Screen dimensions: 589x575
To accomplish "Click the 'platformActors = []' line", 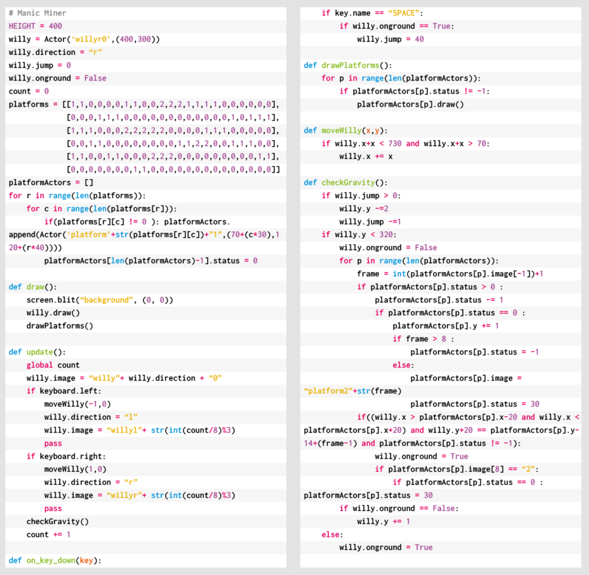I will coord(51,183).
